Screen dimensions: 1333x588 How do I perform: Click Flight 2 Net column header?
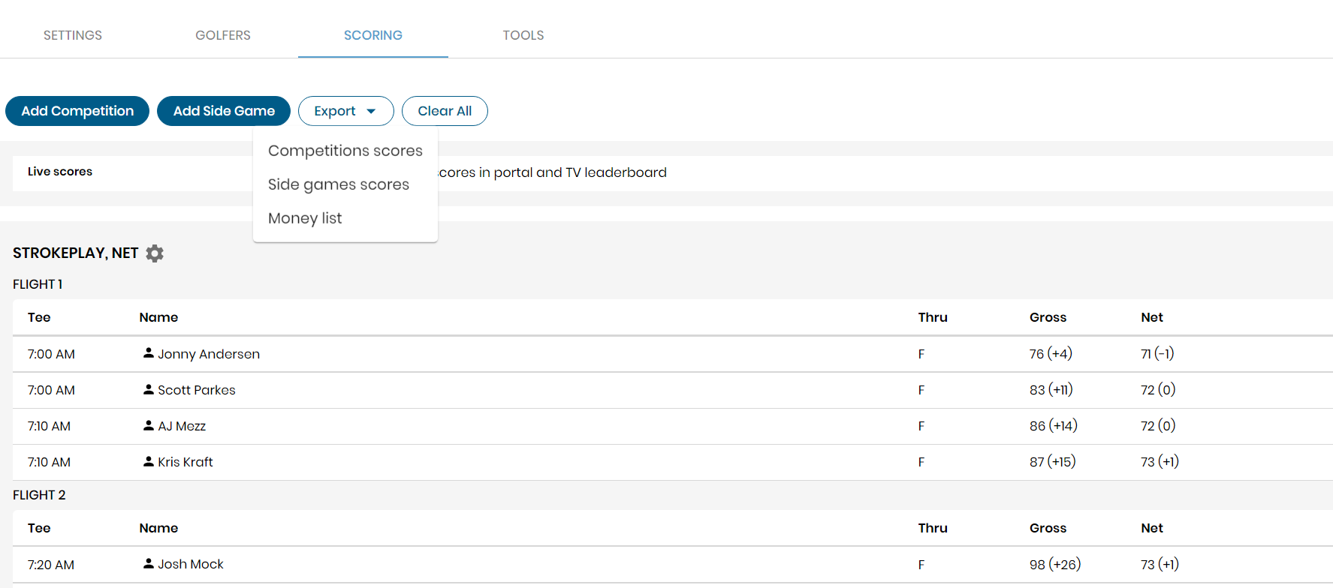tap(1152, 528)
